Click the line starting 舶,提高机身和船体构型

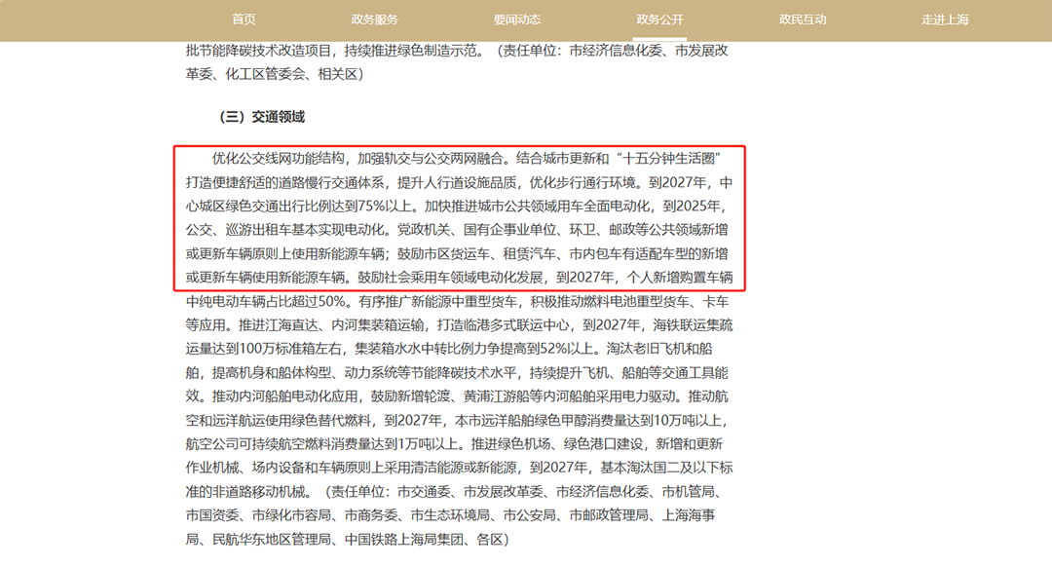tap(457, 373)
